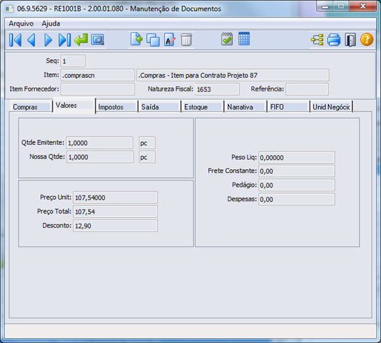Image resolution: width=381 pixels, height=343 pixels.
Task: Exit via the door icon
Action: [x=350, y=40]
